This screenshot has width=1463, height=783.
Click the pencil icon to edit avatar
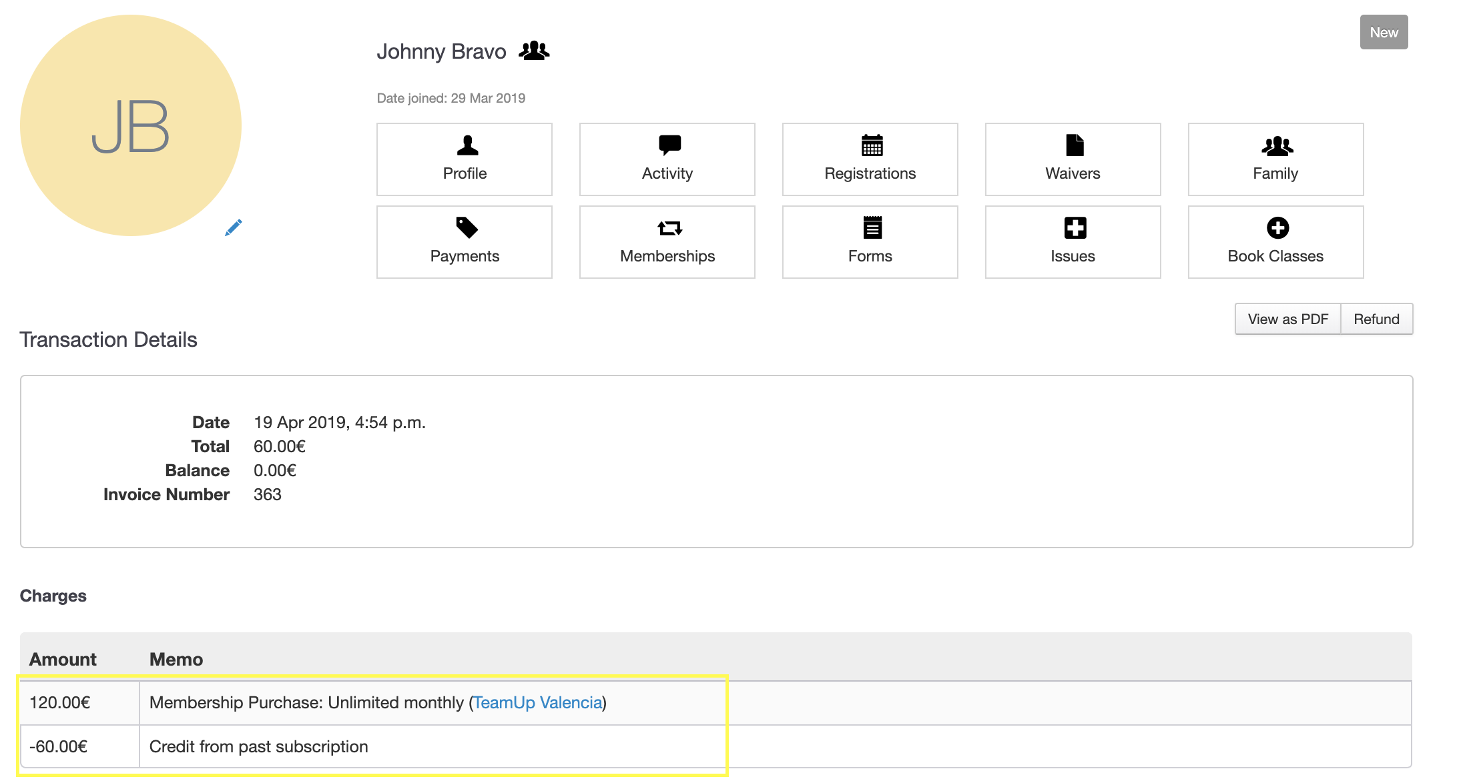point(233,227)
